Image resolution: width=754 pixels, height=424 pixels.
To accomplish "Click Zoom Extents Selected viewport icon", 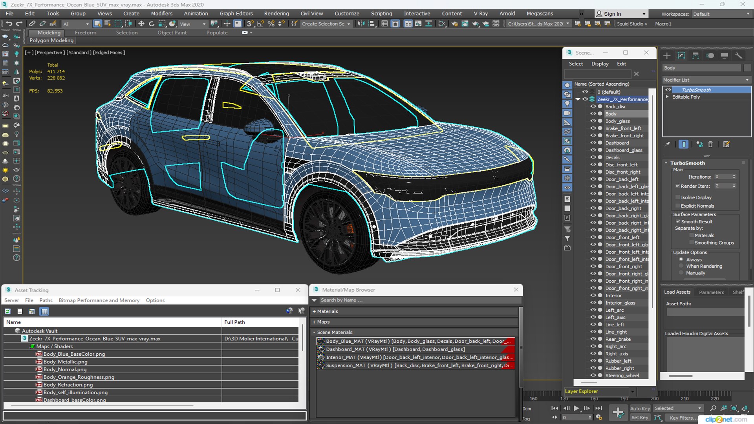I will [734, 408].
